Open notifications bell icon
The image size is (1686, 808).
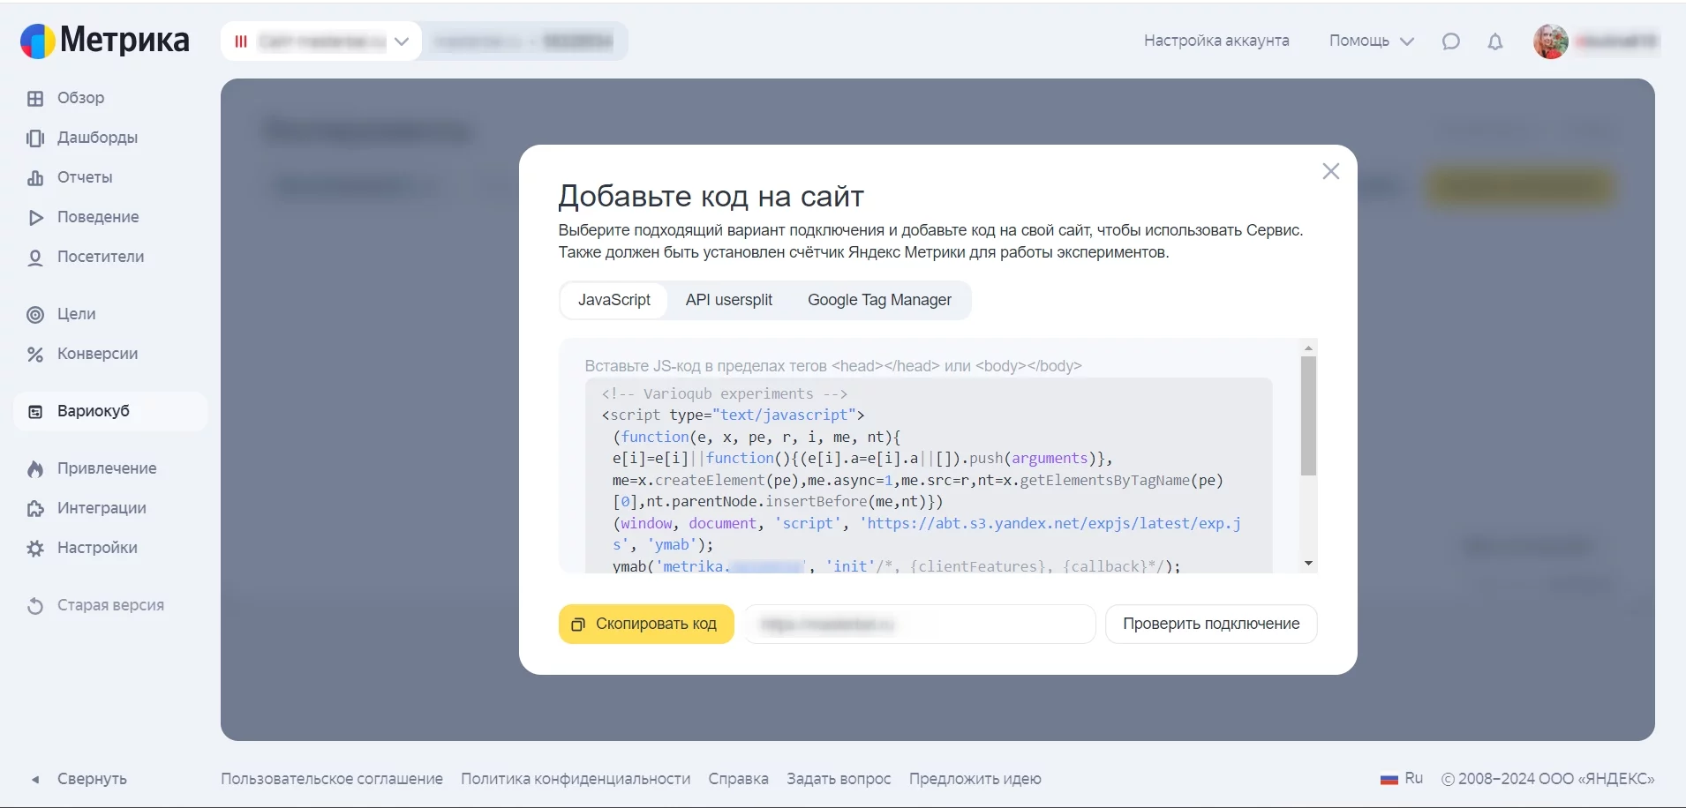pos(1495,41)
